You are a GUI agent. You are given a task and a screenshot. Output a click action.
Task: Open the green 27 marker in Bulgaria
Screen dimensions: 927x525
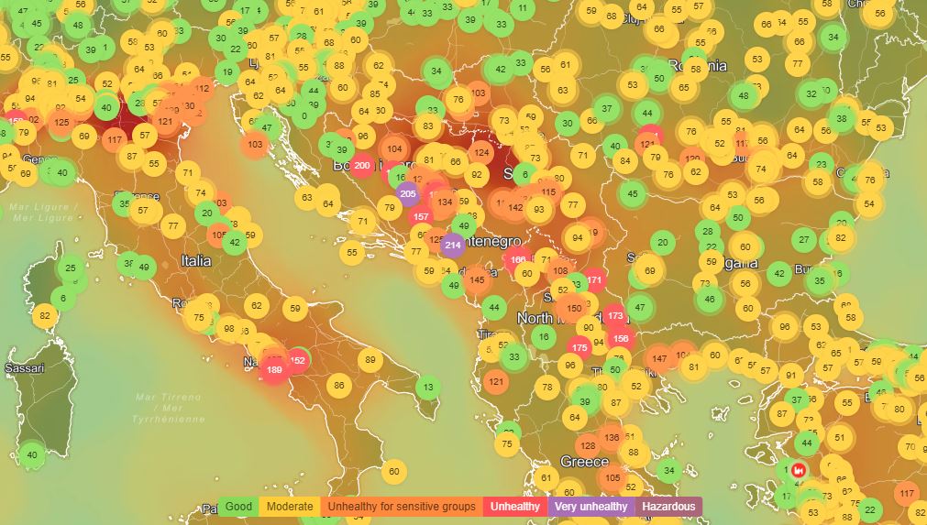(804, 240)
